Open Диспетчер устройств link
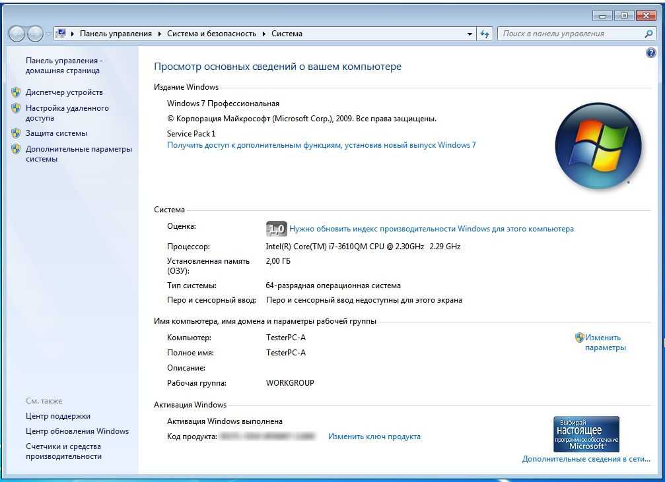Screen dimensions: 665x482 click(64, 92)
